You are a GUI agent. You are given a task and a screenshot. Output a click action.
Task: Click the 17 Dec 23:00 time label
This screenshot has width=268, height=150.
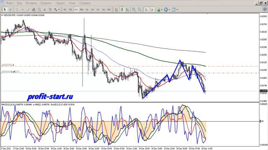click(18, 148)
